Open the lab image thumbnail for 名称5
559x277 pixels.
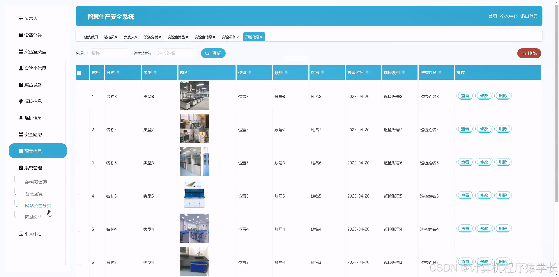194,195
